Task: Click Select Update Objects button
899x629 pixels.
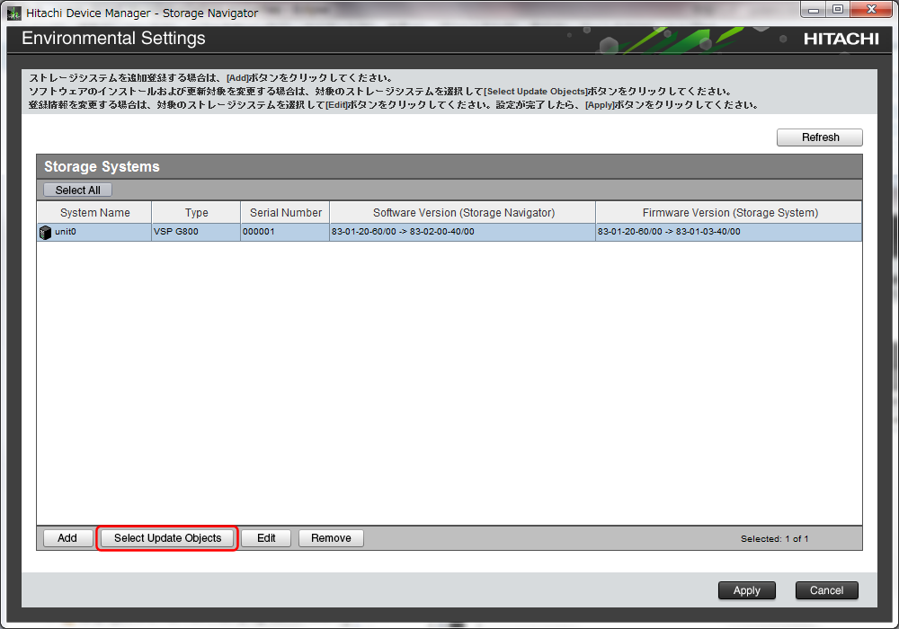Action: [167, 538]
